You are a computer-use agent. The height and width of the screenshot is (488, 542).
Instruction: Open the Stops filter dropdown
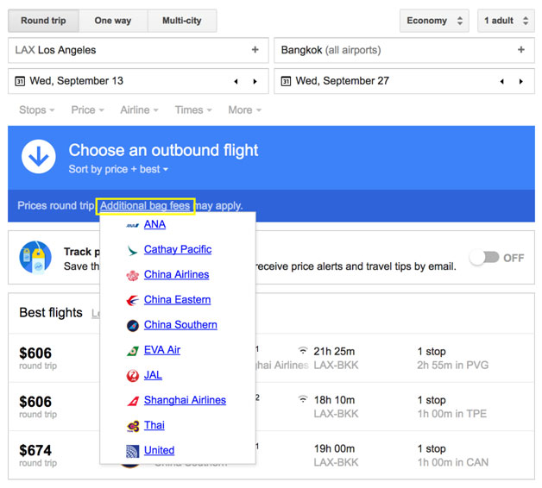pyautogui.click(x=36, y=110)
